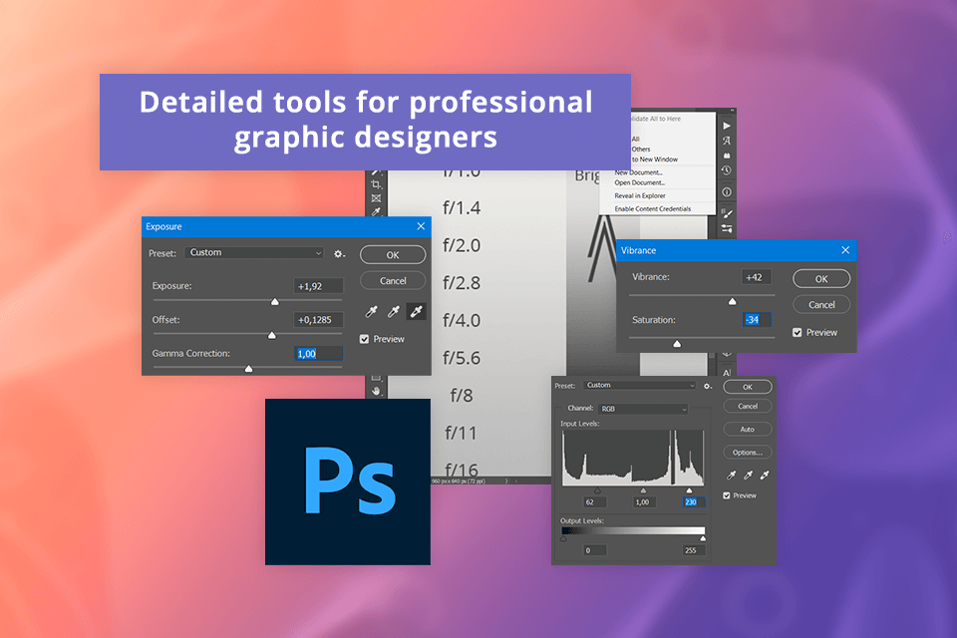Click the Gamma Correction slider handle

tap(248, 369)
